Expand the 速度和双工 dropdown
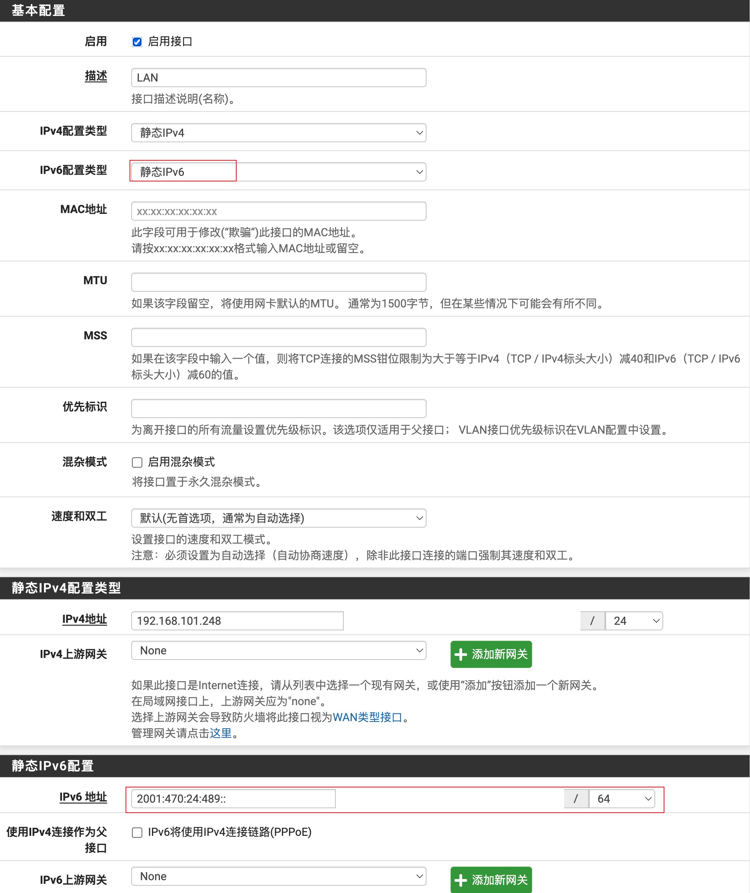The width and height of the screenshot is (750, 893). coord(279,518)
